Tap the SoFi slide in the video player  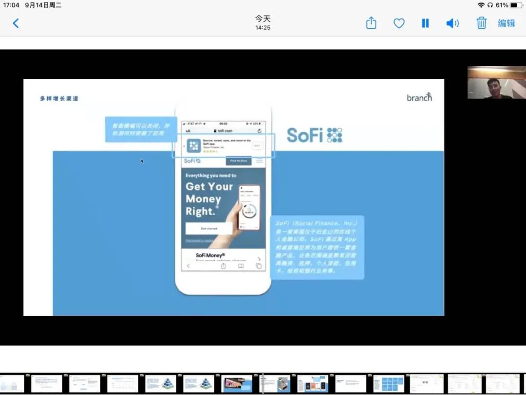(234, 197)
